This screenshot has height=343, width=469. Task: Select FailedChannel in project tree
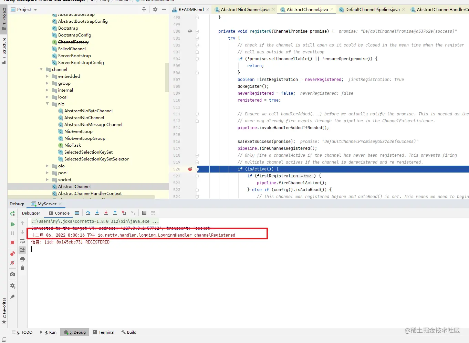(72, 49)
